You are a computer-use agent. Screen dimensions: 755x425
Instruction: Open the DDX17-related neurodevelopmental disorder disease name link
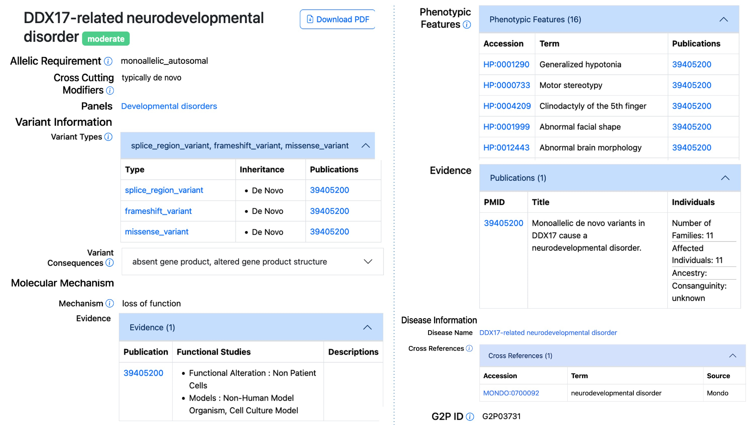click(548, 332)
